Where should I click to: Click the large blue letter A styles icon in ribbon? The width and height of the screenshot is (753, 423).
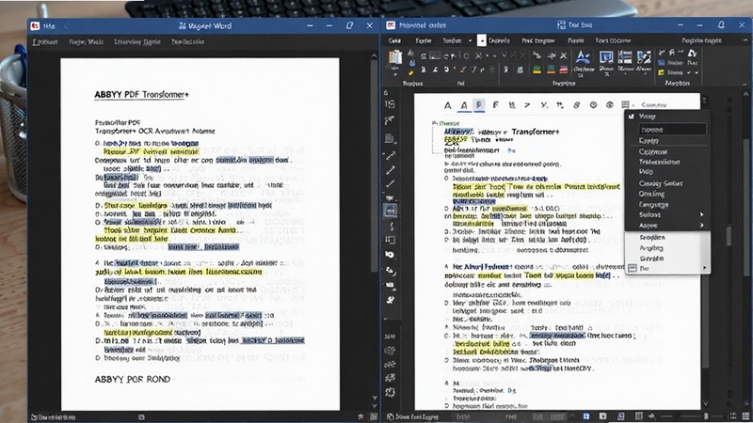pyautogui.click(x=583, y=58)
